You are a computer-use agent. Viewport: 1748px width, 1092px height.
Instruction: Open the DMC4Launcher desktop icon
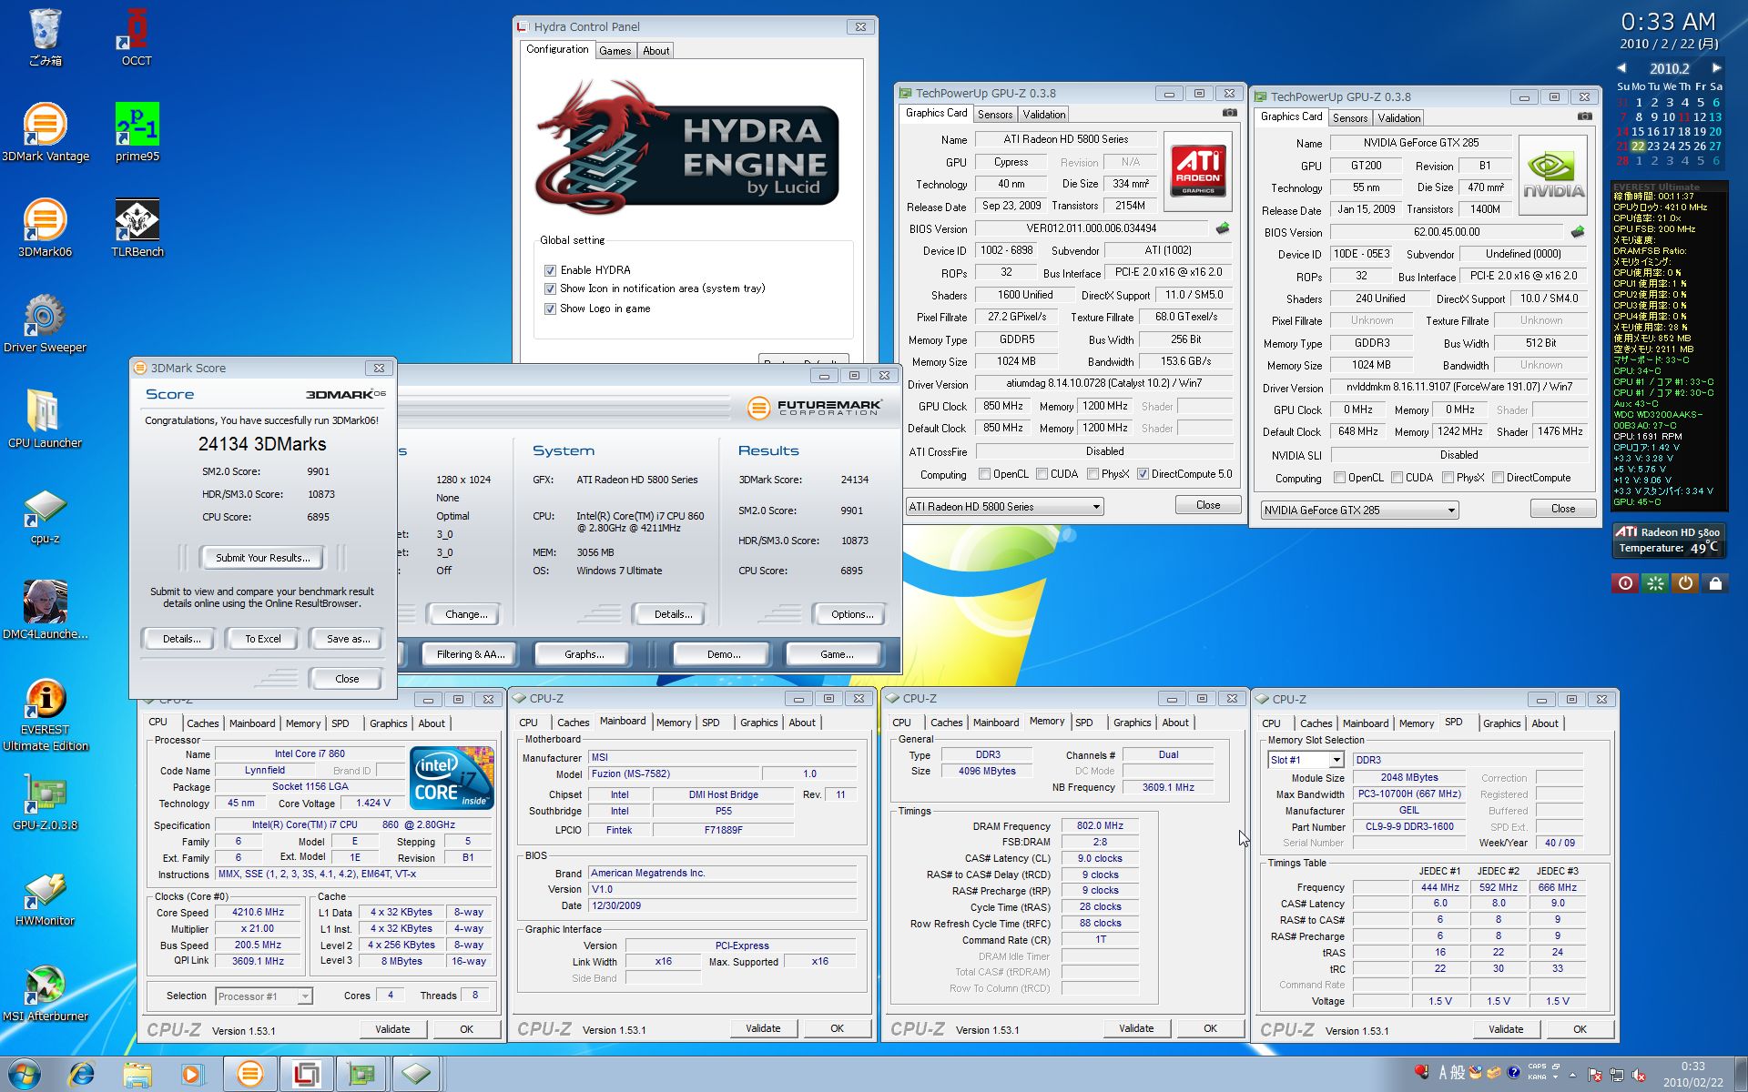click(45, 610)
